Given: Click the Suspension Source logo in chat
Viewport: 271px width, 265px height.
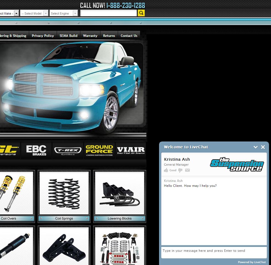Looking at the screenshot, I should click(x=237, y=164).
